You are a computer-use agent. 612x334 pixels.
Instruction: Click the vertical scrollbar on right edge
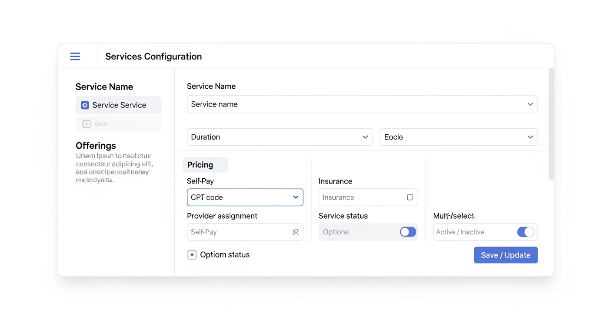point(551,126)
